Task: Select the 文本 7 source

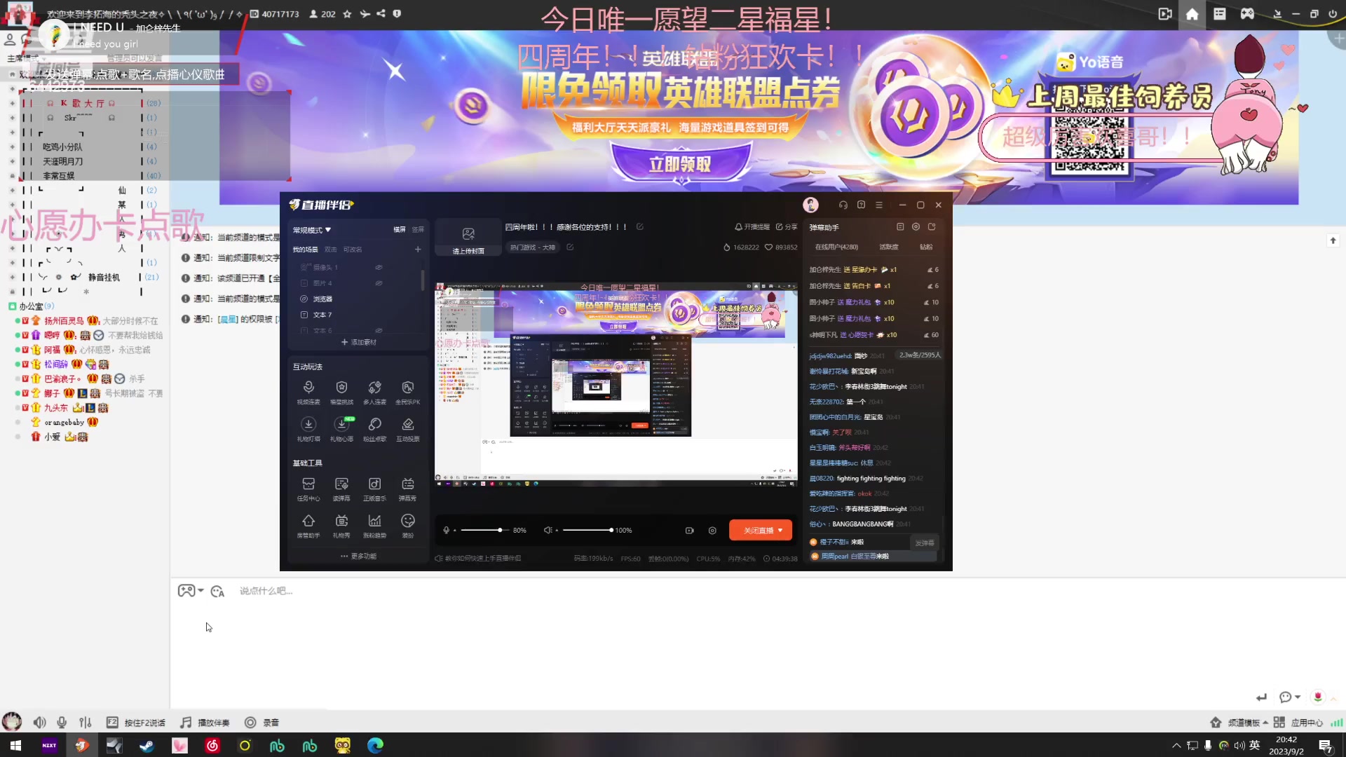Action: point(322,315)
